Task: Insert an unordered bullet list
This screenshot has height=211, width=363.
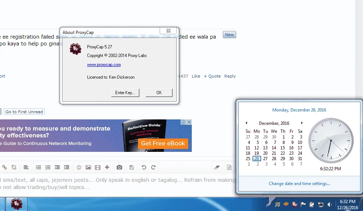Action: [38, 167]
